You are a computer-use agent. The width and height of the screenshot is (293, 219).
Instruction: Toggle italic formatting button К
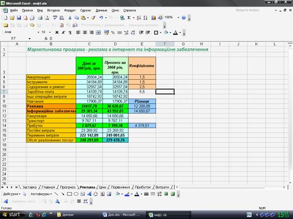[x=63, y=33]
